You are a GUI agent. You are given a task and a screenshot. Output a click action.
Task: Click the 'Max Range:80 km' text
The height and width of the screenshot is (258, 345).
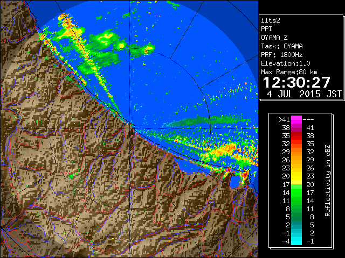point(289,72)
